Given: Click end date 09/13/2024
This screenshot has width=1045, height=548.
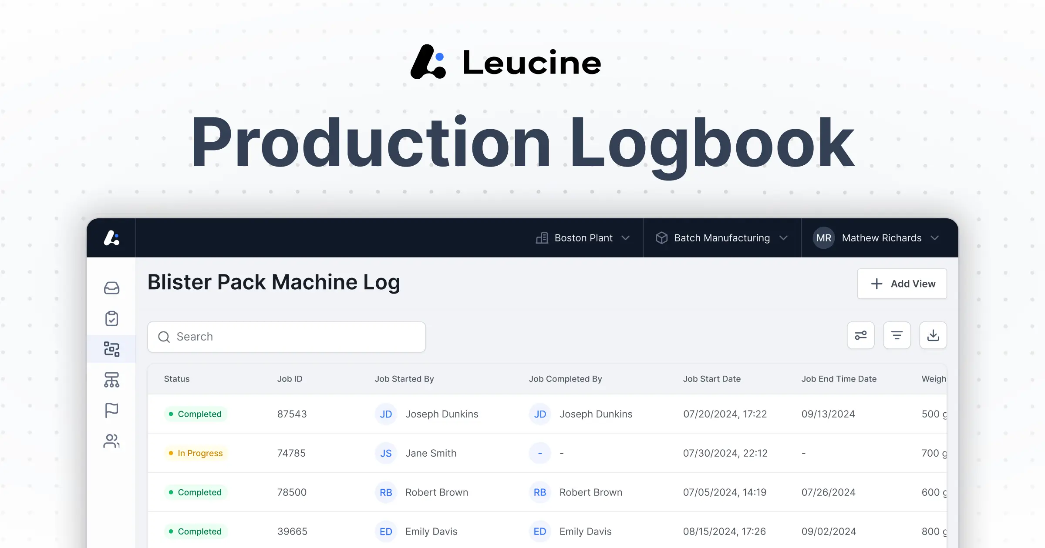Looking at the screenshot, I should pyautogui.click(x=828, y=414).
